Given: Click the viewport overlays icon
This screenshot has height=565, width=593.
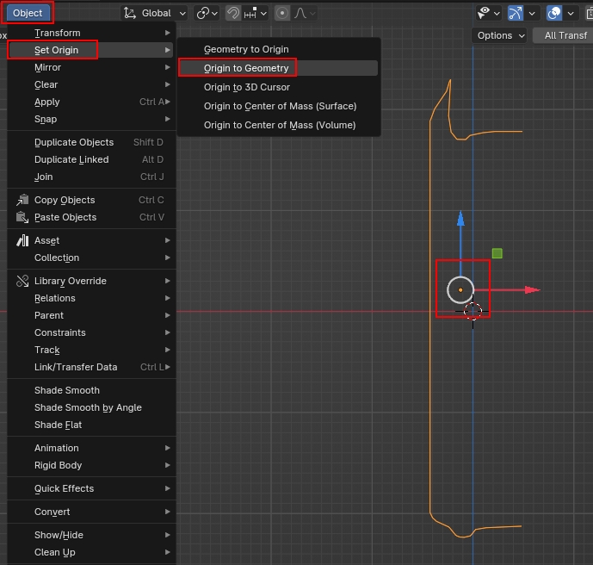Looking at the screenshot, I should [554, 13].
